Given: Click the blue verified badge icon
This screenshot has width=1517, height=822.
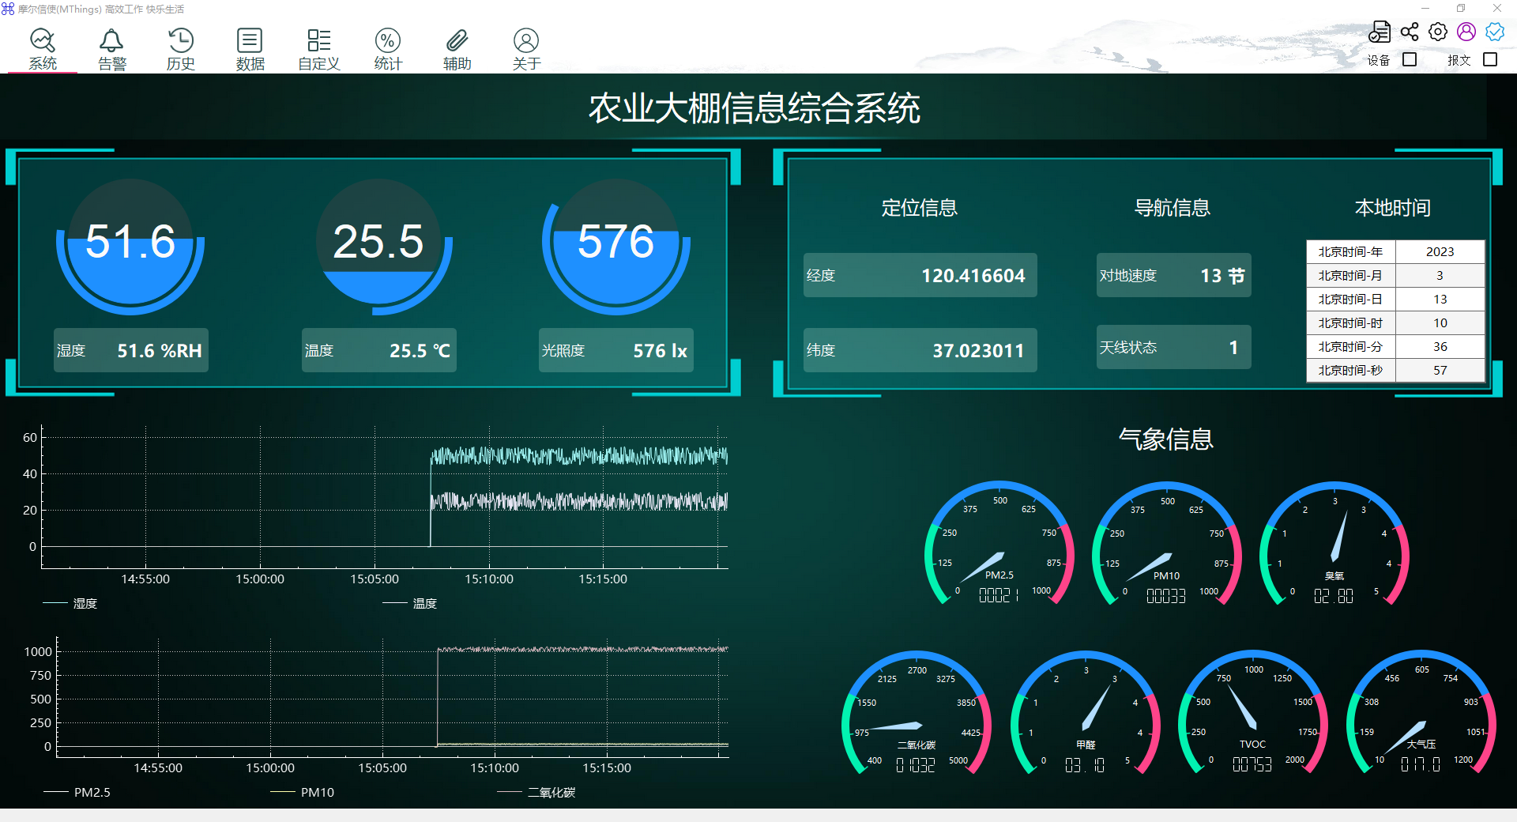Looking at the screenshot, I should point(1495,32).
